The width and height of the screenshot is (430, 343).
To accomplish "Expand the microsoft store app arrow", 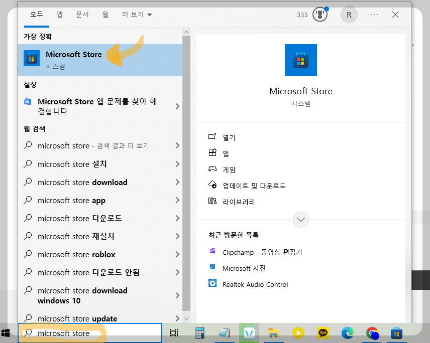I will [177, 200].
